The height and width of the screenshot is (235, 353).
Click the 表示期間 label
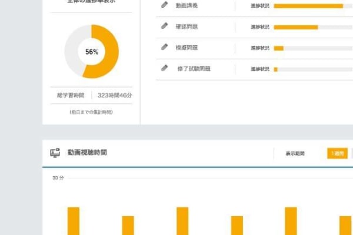click(295, 153)
